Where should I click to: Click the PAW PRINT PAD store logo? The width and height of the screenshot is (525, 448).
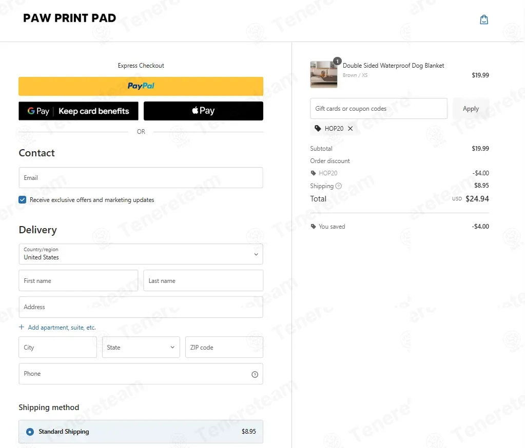tap(70, 18)
